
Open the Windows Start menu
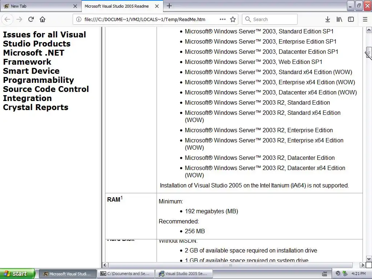tap(17, 274)
